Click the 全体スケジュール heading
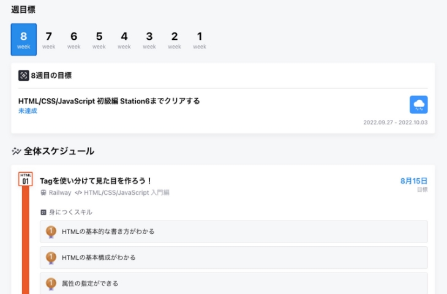The image size is (447, 294). [59, 151]
